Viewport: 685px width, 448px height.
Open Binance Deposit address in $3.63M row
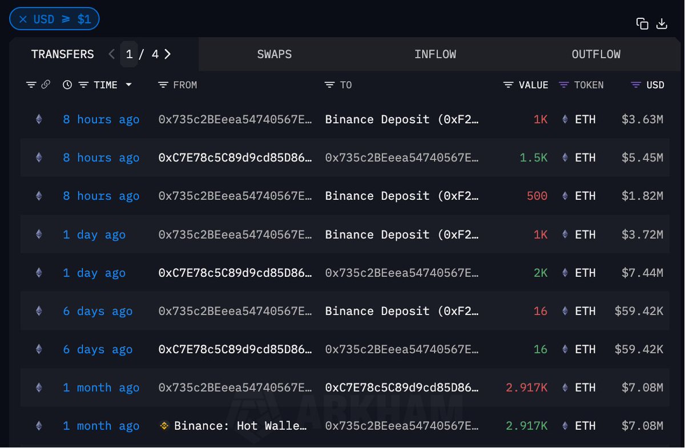click(x=402, y=119)
